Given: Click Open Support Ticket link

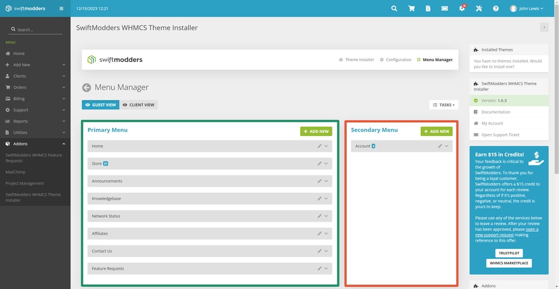Looking at the screenshot, I should (x=500, y=135).
